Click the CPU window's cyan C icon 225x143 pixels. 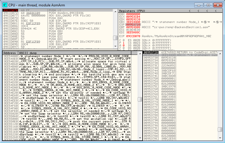click(5, 5)
